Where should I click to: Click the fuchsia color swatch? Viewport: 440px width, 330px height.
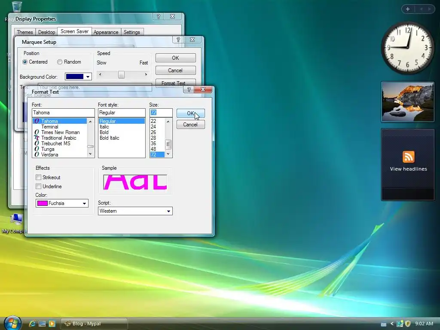tap(43, 203)
